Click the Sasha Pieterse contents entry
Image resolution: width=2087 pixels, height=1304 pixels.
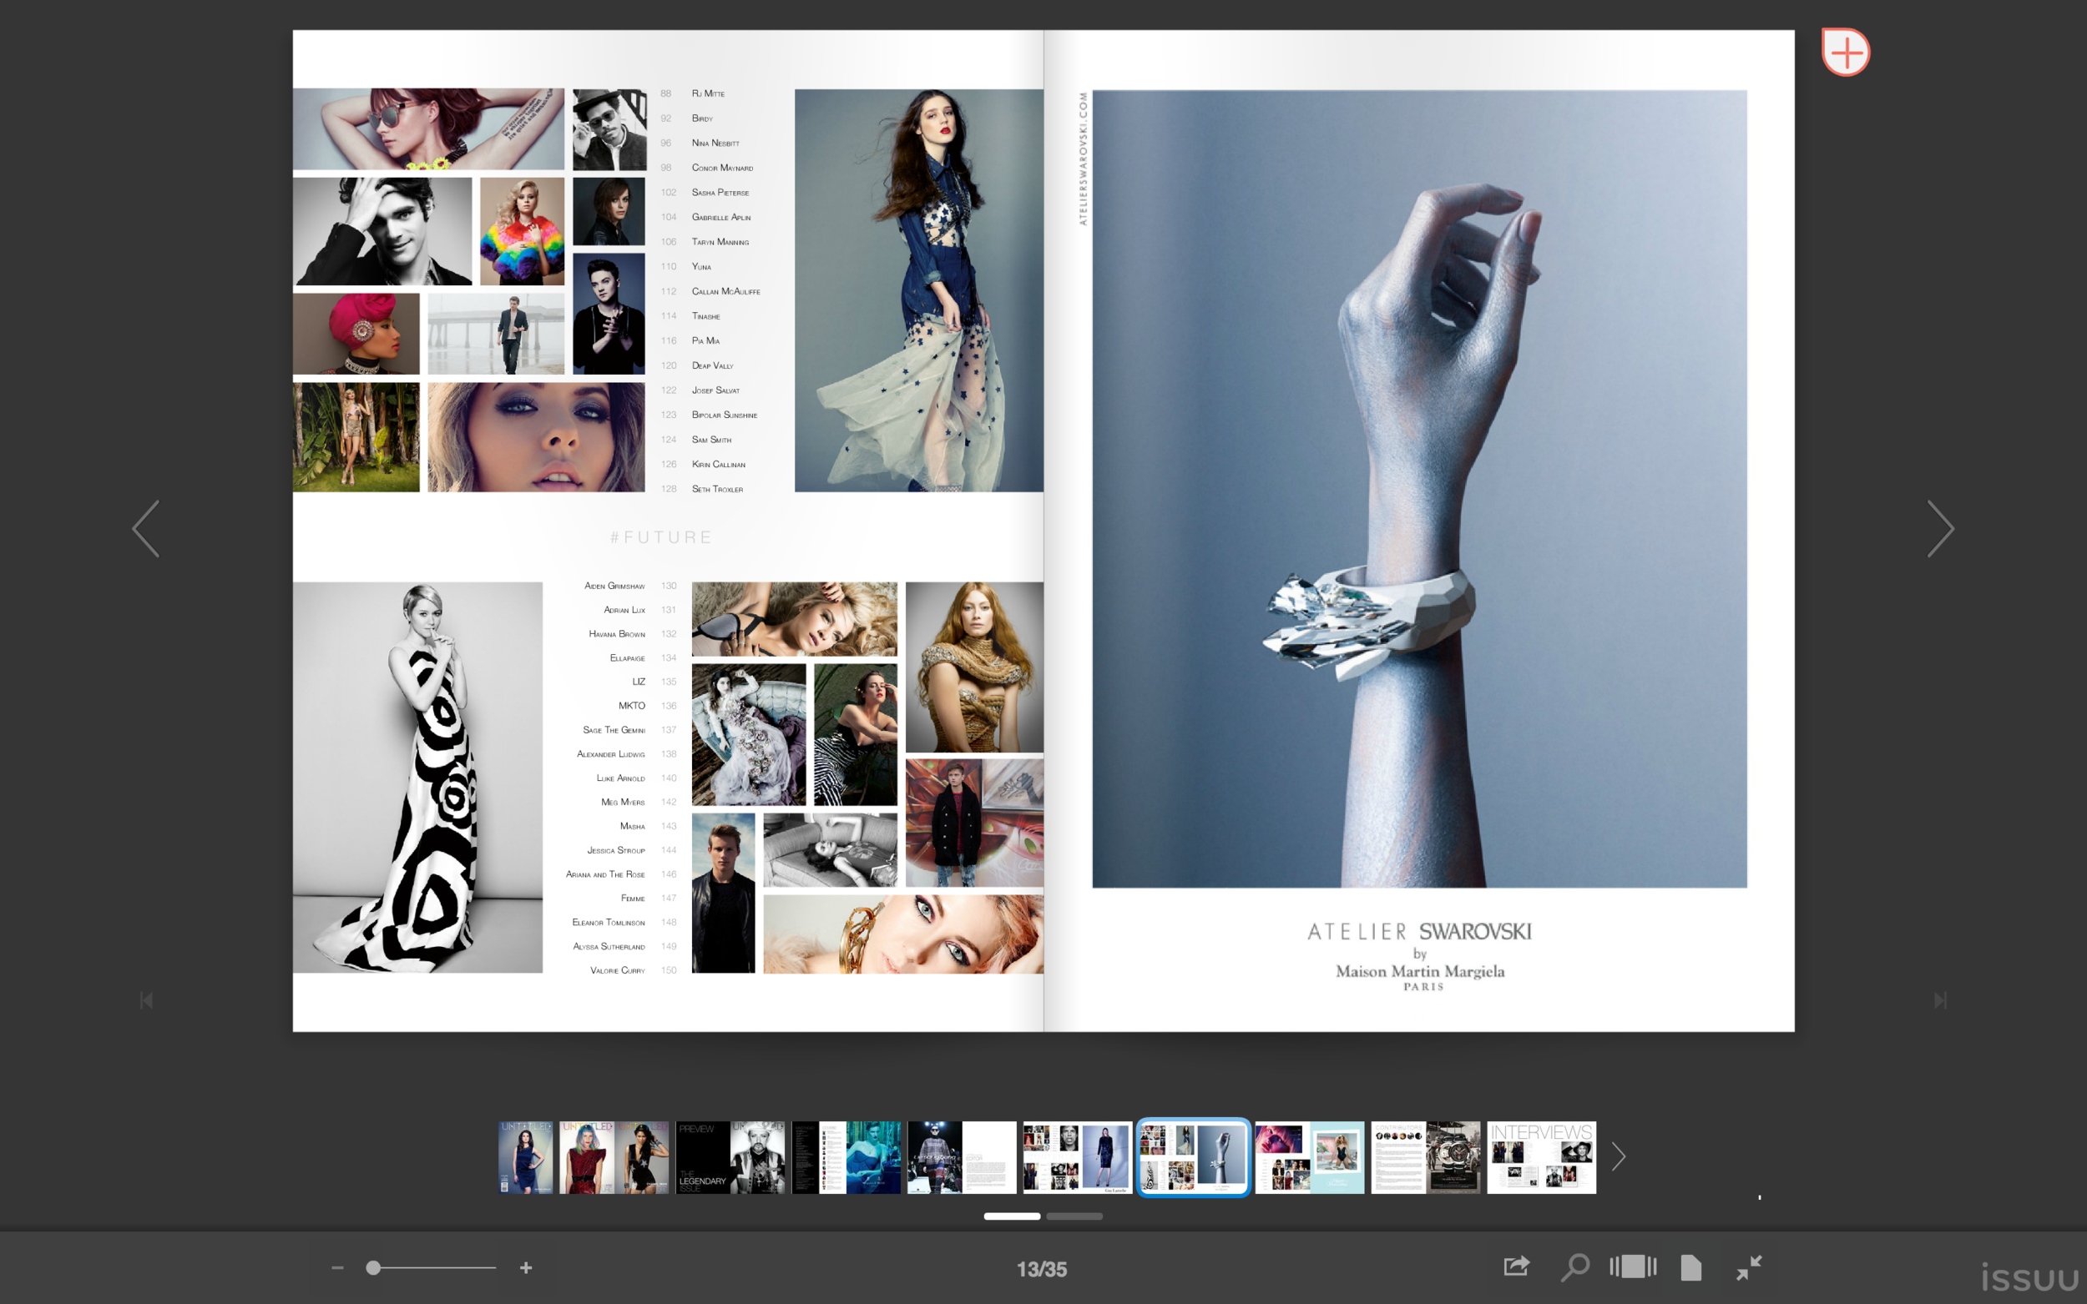pyautogui.click(x=720, y=193)
